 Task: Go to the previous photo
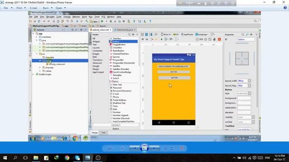135,148
